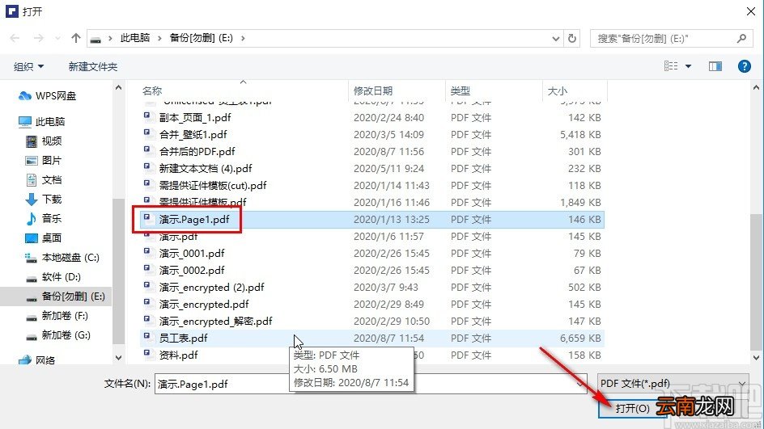Select file 演示_0001.pdf
Viewport: 764px width, 429px height.
192,254
